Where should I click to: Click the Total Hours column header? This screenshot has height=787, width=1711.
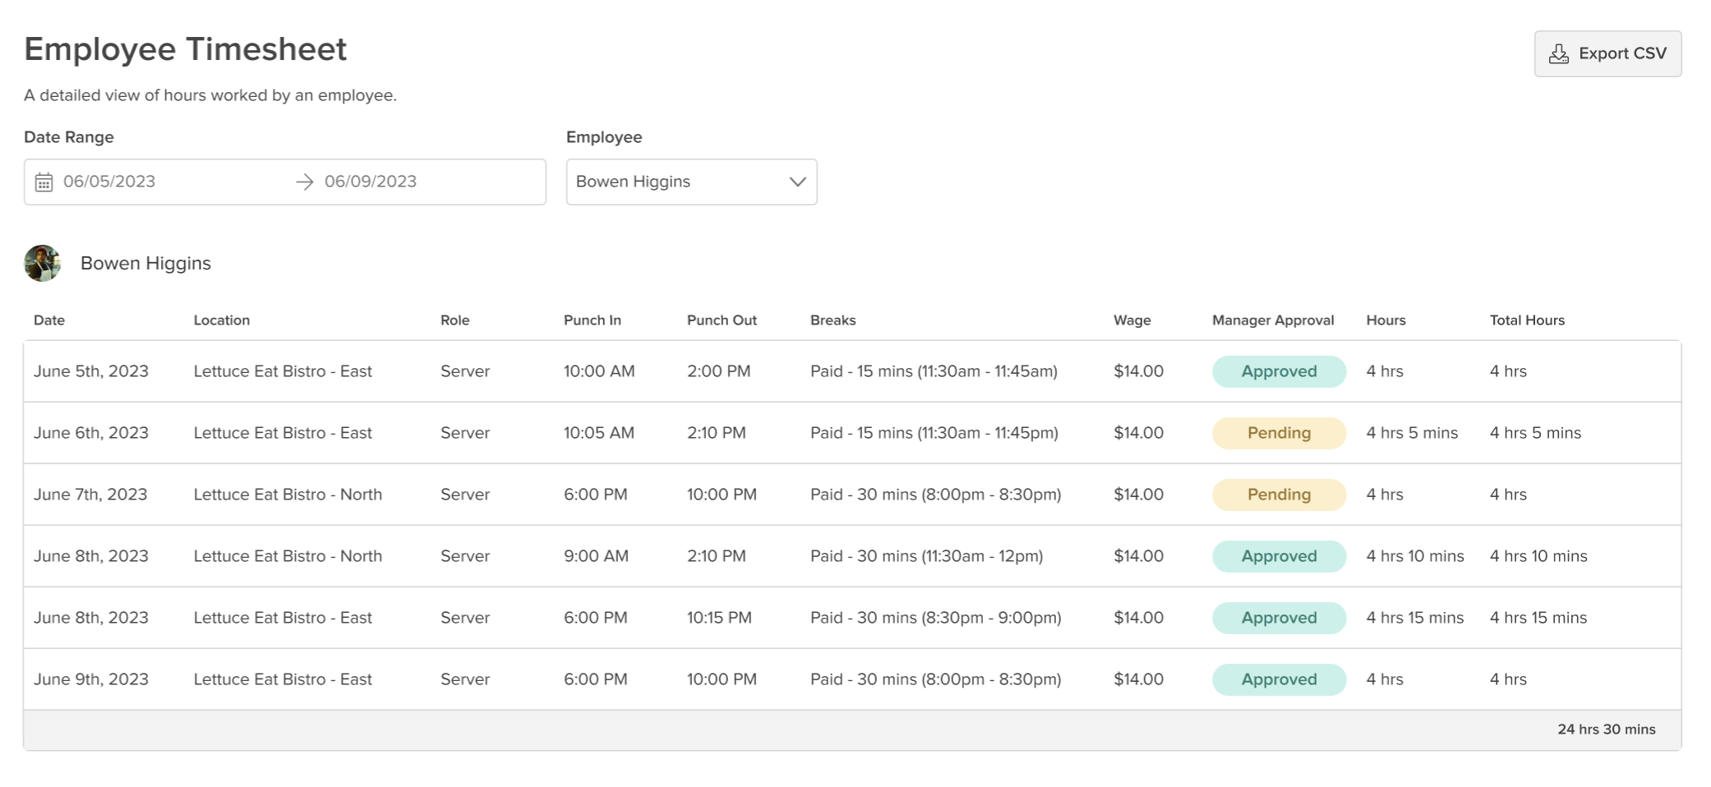click(1526, 320)
